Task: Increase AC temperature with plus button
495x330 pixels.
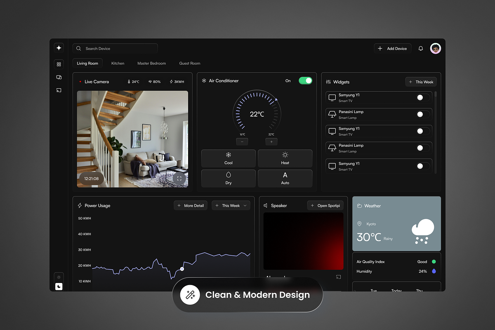Action: (x=271, y=141)
